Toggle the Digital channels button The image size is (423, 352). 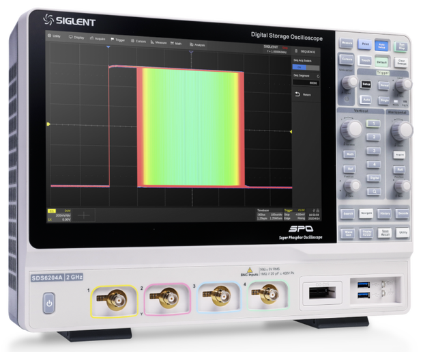click(x=374, y=178)
